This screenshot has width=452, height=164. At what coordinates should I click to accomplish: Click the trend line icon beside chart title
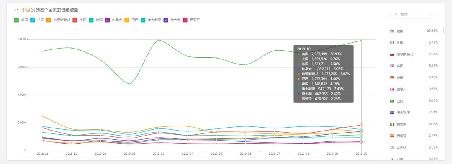coord(16,10)
